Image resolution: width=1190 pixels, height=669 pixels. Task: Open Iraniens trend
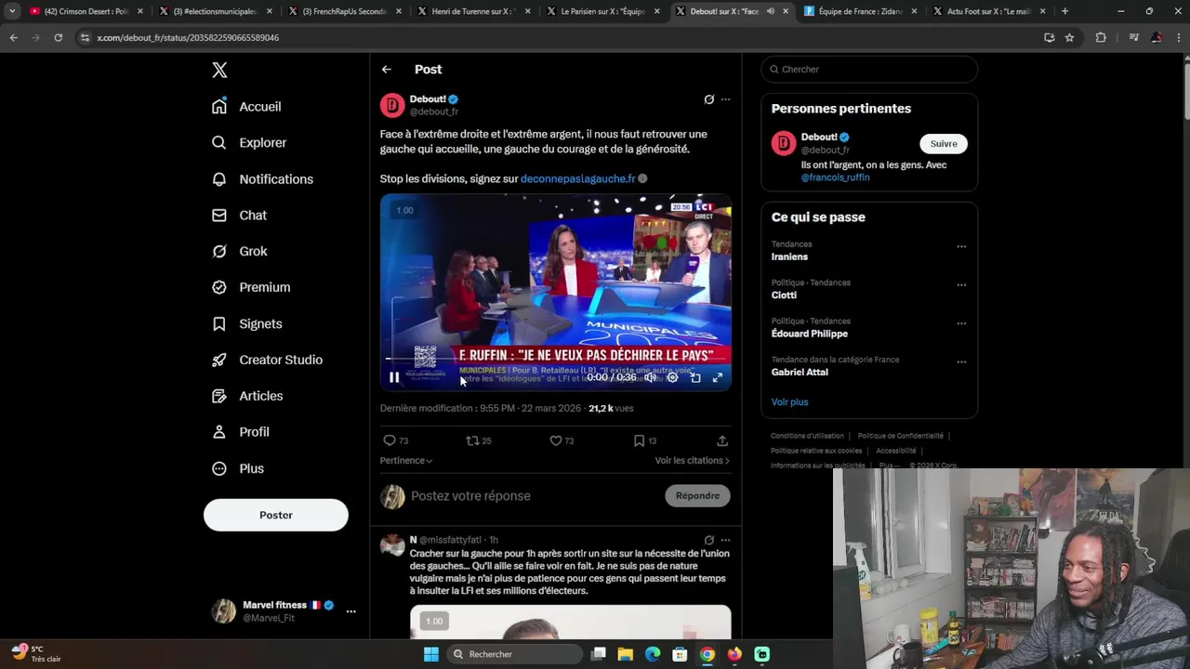coord(789,256)
